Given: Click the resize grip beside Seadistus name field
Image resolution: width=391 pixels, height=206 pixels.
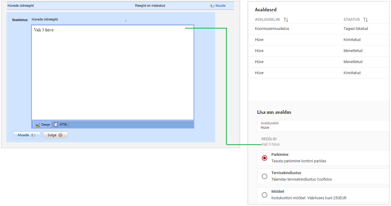Looking at the screenshot, I should tap(126, 21).
